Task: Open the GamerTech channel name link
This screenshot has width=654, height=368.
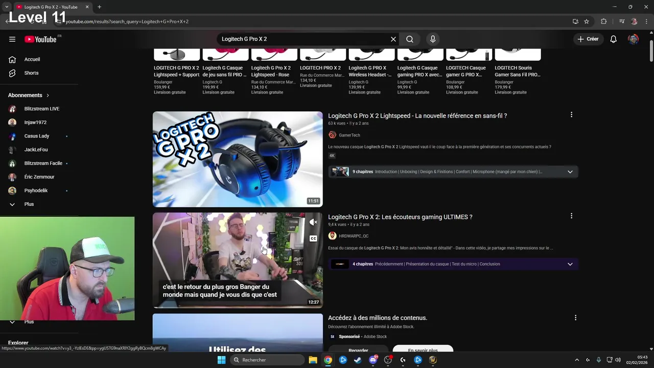Action: (349, 135)
